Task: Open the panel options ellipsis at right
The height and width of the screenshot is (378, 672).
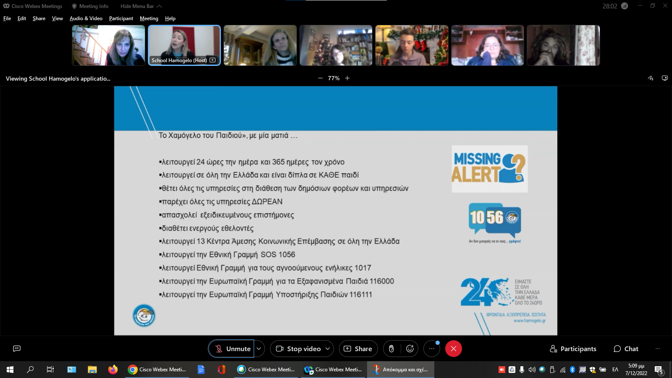Action: coord(658,349)
